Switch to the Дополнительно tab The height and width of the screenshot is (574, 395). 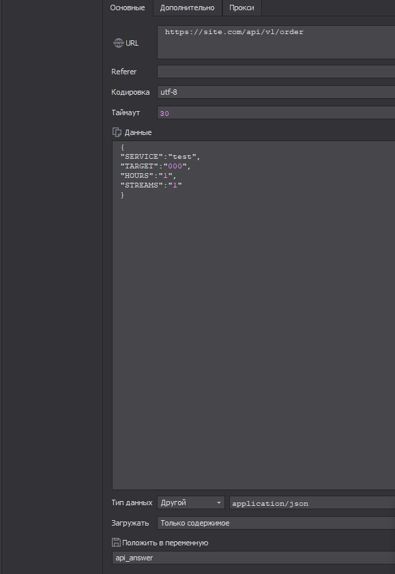(187, 7)
